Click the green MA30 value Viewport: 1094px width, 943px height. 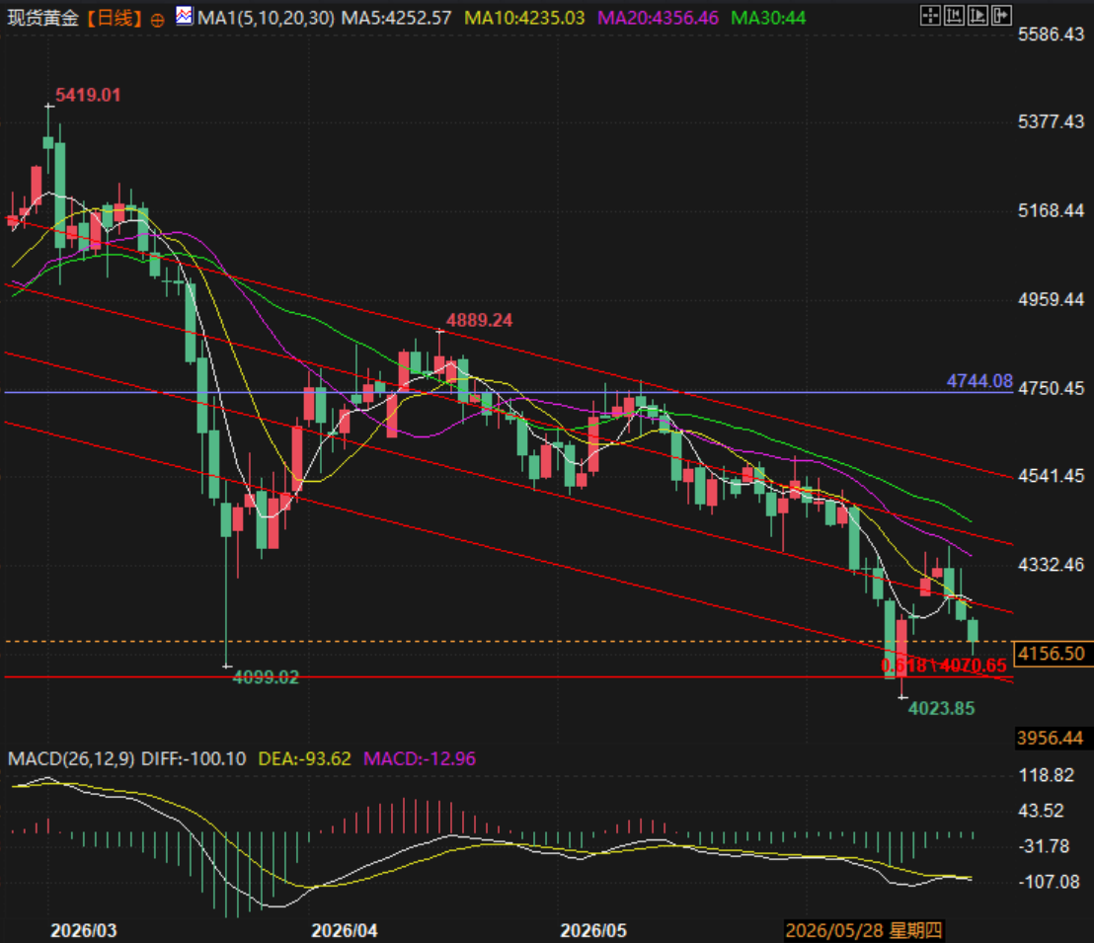pos(768,18)
